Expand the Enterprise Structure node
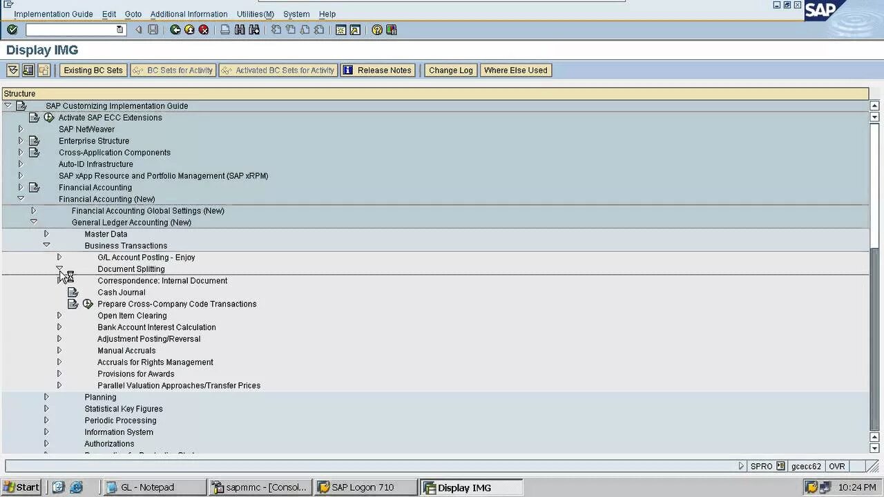This screenshot has height=497, width=884. (20, 141)
